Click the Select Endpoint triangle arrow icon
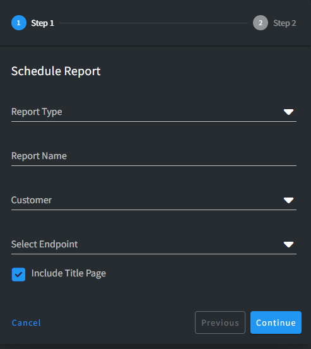This screenshot has height=349, width=311. pos(288,244)
